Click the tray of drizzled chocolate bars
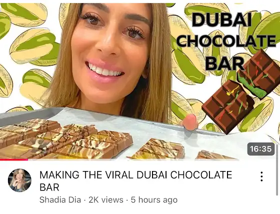 pos(66,139)
